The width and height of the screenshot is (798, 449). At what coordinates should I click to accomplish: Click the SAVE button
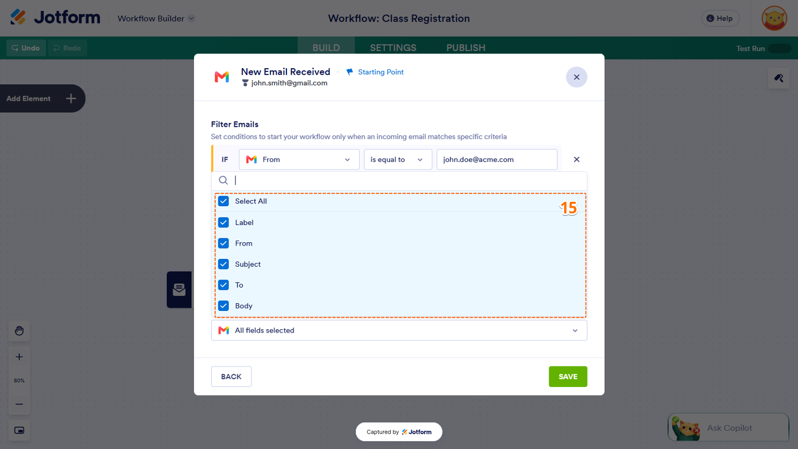pyautogui.click(x=568, y=376)
